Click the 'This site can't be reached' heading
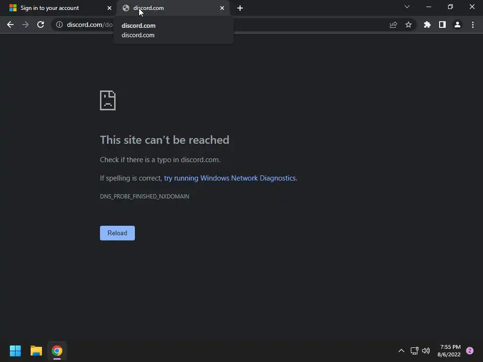Screen dimensions: 483x362 (x=165, y=140)
